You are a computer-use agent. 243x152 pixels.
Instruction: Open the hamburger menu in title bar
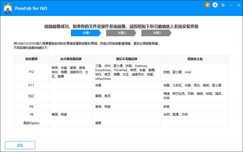[x=223, y=5]
